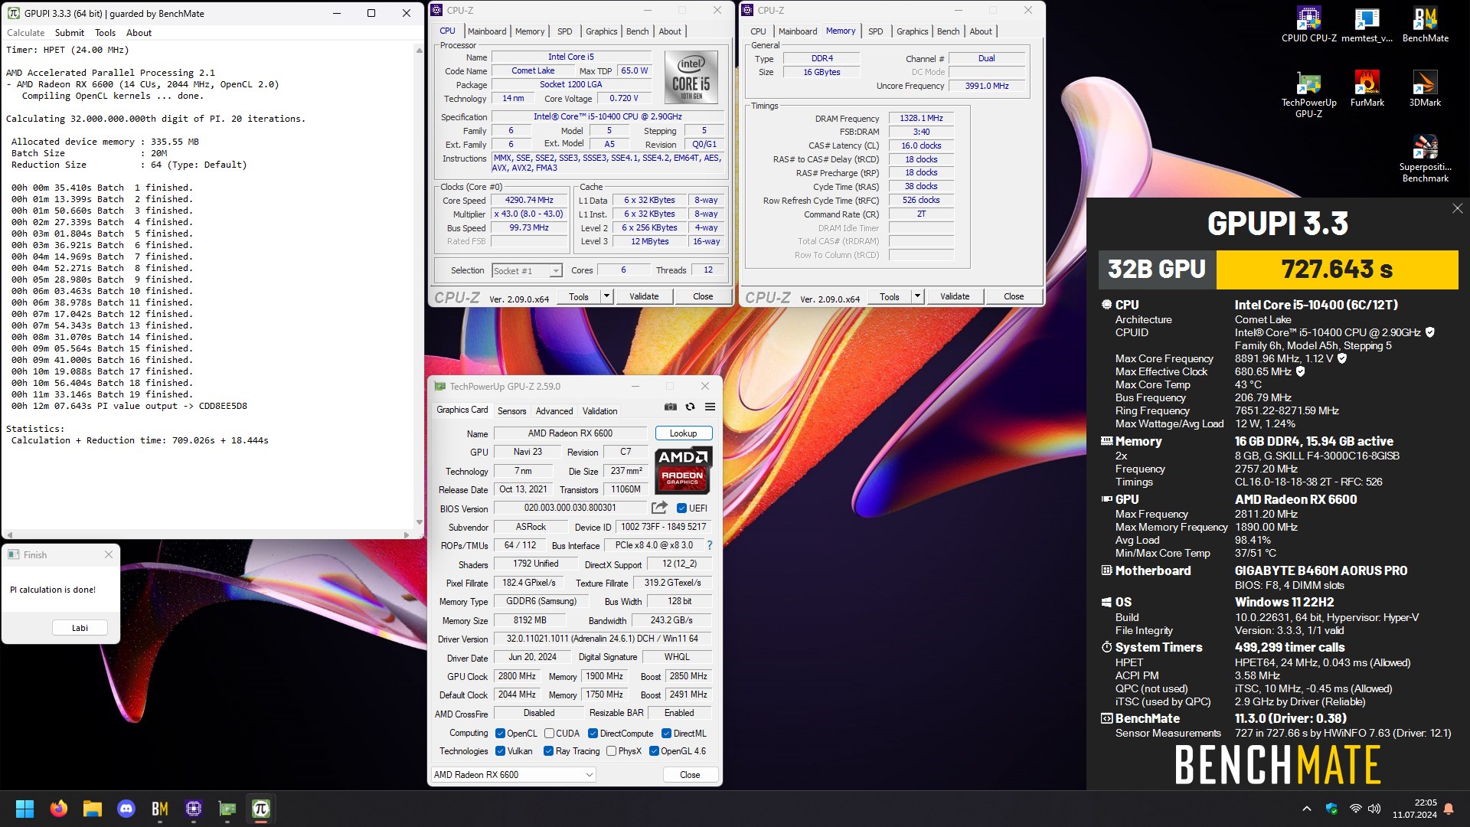The image size is (1470, 827).
Task: Open the Superposition Benchmark desktop icon
Action: point(1425,159)
